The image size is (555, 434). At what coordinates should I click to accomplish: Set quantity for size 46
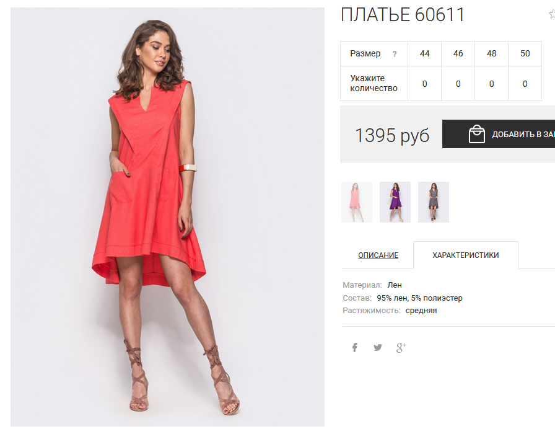(x=458, y=84)
